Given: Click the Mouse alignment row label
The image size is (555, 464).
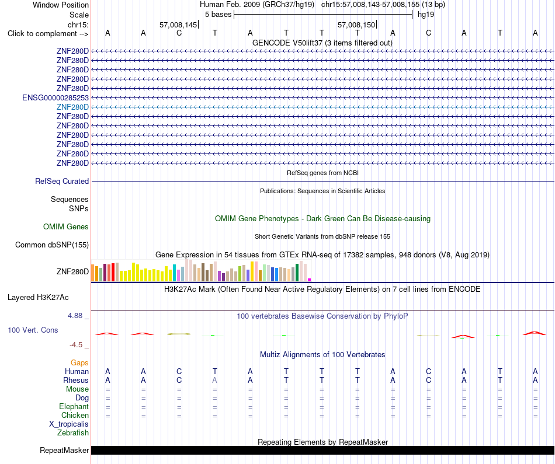Looking at the screenshot, I should point(77,389).
